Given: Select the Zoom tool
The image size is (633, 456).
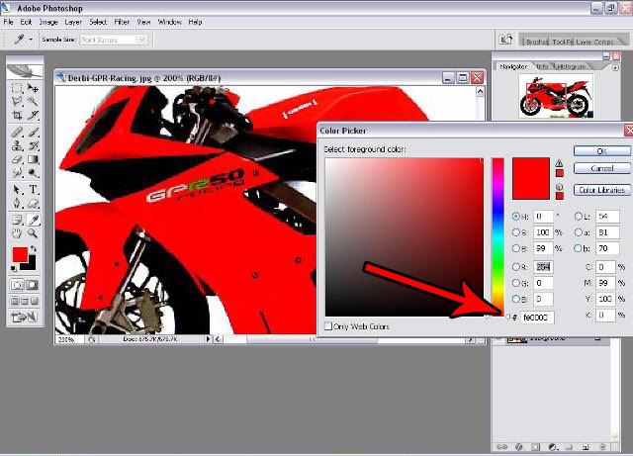Looking at the screenshot, I should [33, 233].
